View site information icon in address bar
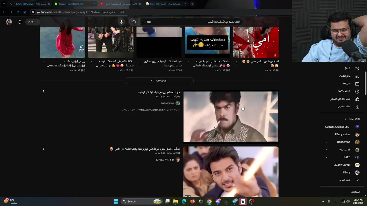Screen dimensions: 367x206 [33, 12]
